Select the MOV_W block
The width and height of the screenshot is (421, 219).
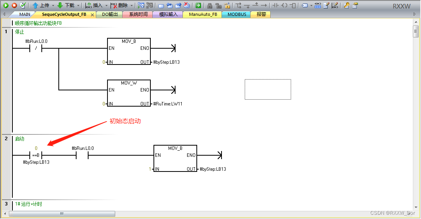(129, 93)
